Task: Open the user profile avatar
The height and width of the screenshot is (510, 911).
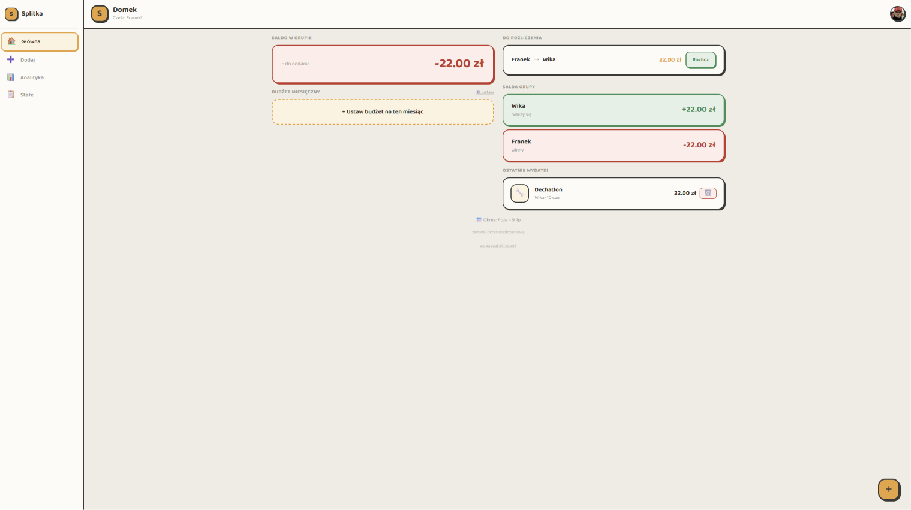Action: pos(898,14)
